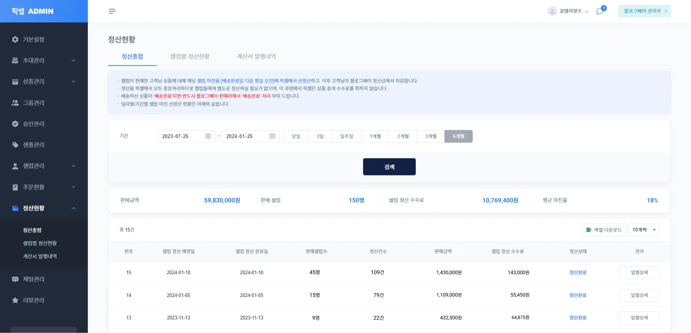Open 일별상세 for row 14

pyautogui.click(x=639, y=295)
